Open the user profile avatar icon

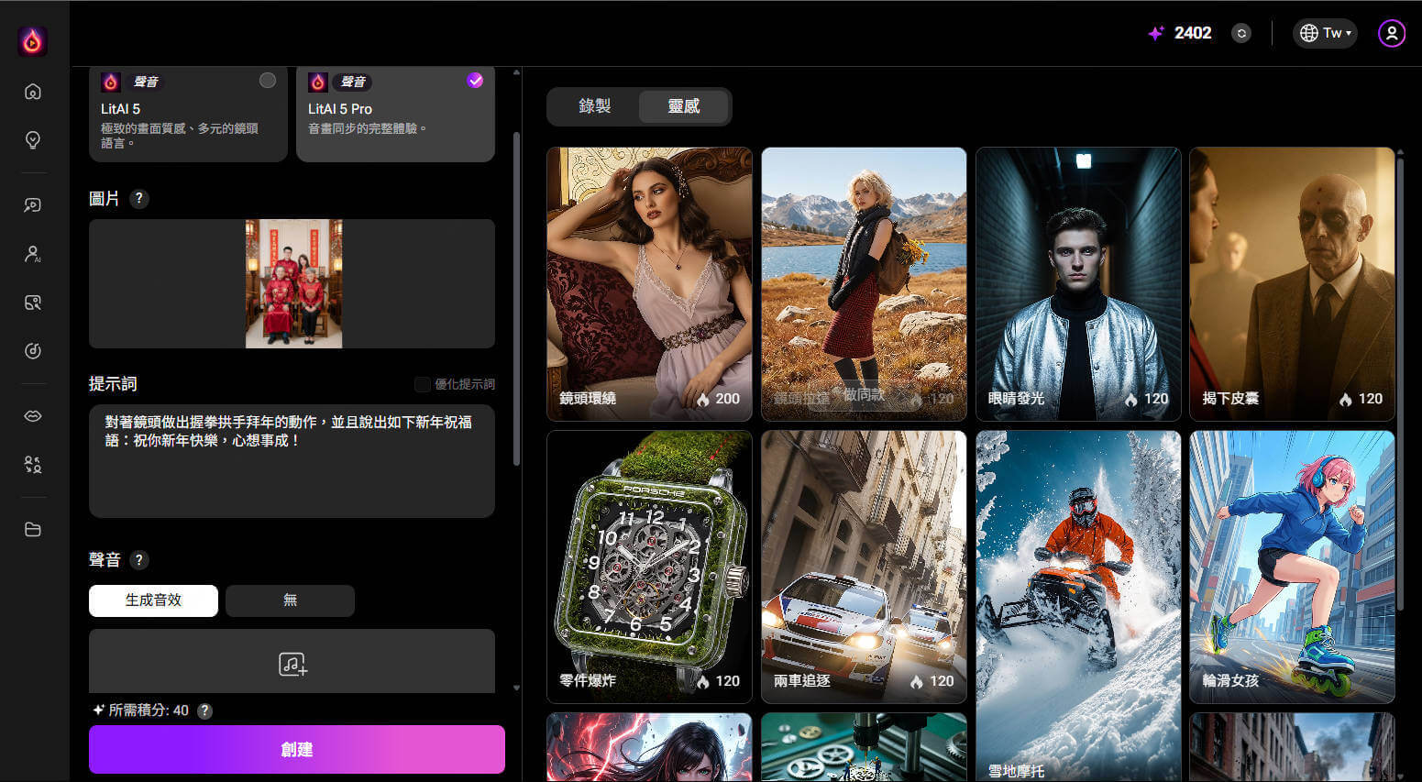coord(1391,34)
